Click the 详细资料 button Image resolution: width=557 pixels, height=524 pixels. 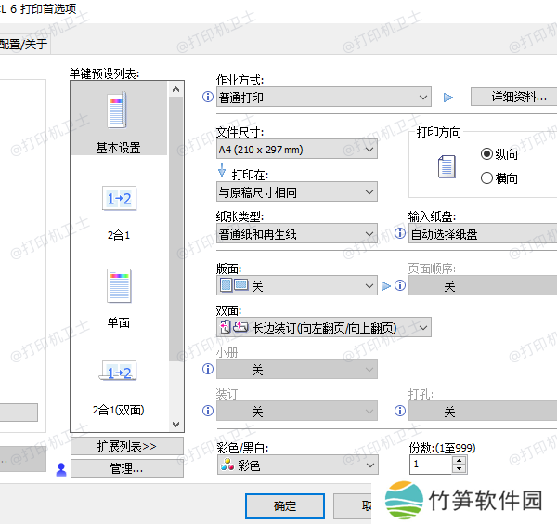point(512,97)
